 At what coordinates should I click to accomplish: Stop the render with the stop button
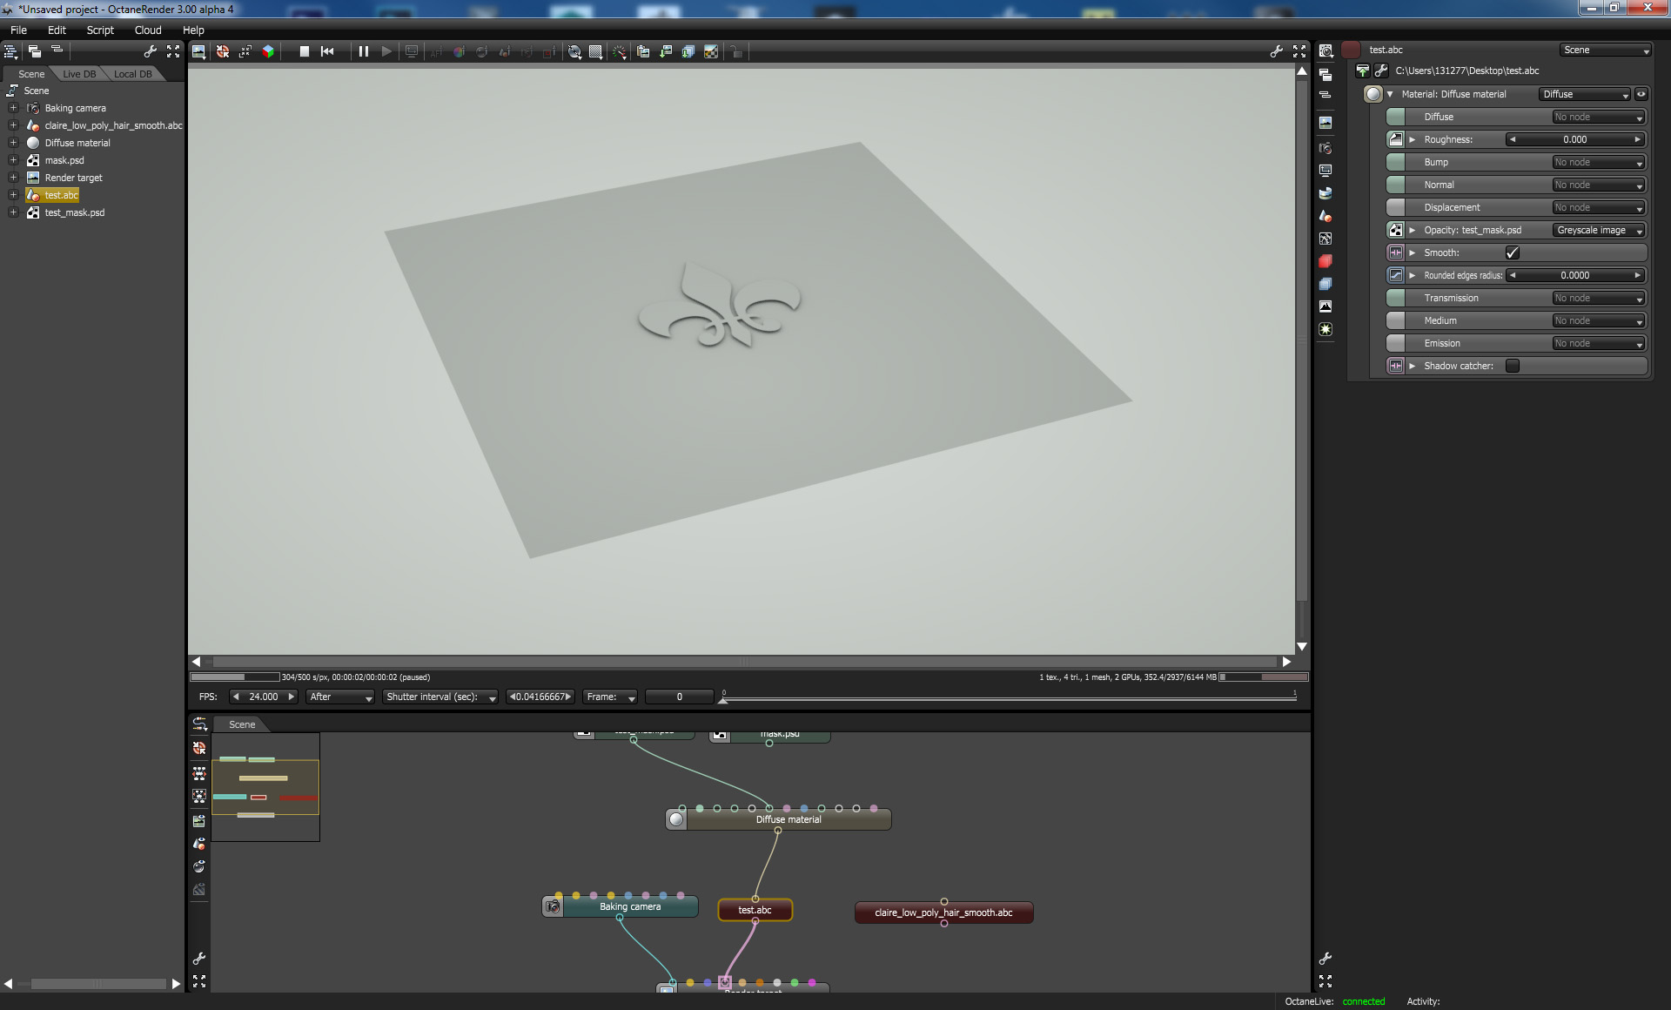click(x=305, y=52)
